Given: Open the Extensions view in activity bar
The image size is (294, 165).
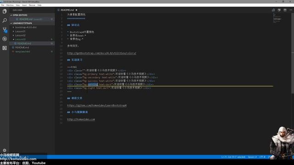Looking at the screenshot, I should (5, 48).
